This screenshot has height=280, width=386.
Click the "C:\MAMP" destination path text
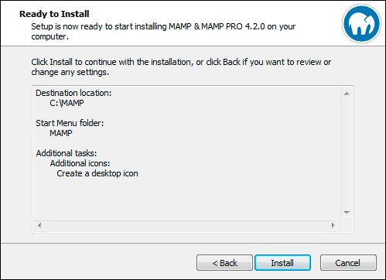[x=67, y=103]
